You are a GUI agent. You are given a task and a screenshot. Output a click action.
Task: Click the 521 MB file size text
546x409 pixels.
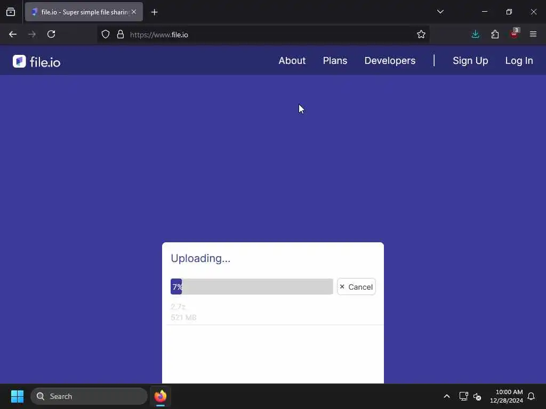point(183,317)
